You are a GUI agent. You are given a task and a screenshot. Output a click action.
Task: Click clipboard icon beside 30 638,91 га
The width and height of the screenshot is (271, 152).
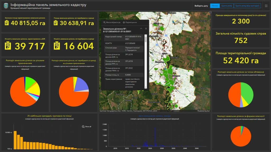coord(56,23)
